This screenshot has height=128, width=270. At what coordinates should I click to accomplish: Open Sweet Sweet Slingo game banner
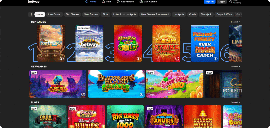pyautogui.click(x=175, y=84)
